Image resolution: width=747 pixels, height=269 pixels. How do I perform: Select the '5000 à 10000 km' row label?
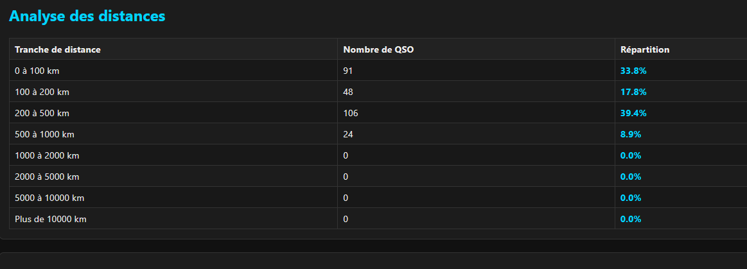coord(49,198)
